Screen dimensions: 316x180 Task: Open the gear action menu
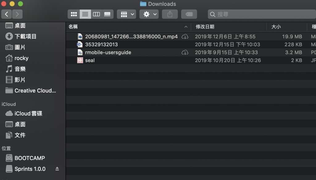(x=149, y=14)
